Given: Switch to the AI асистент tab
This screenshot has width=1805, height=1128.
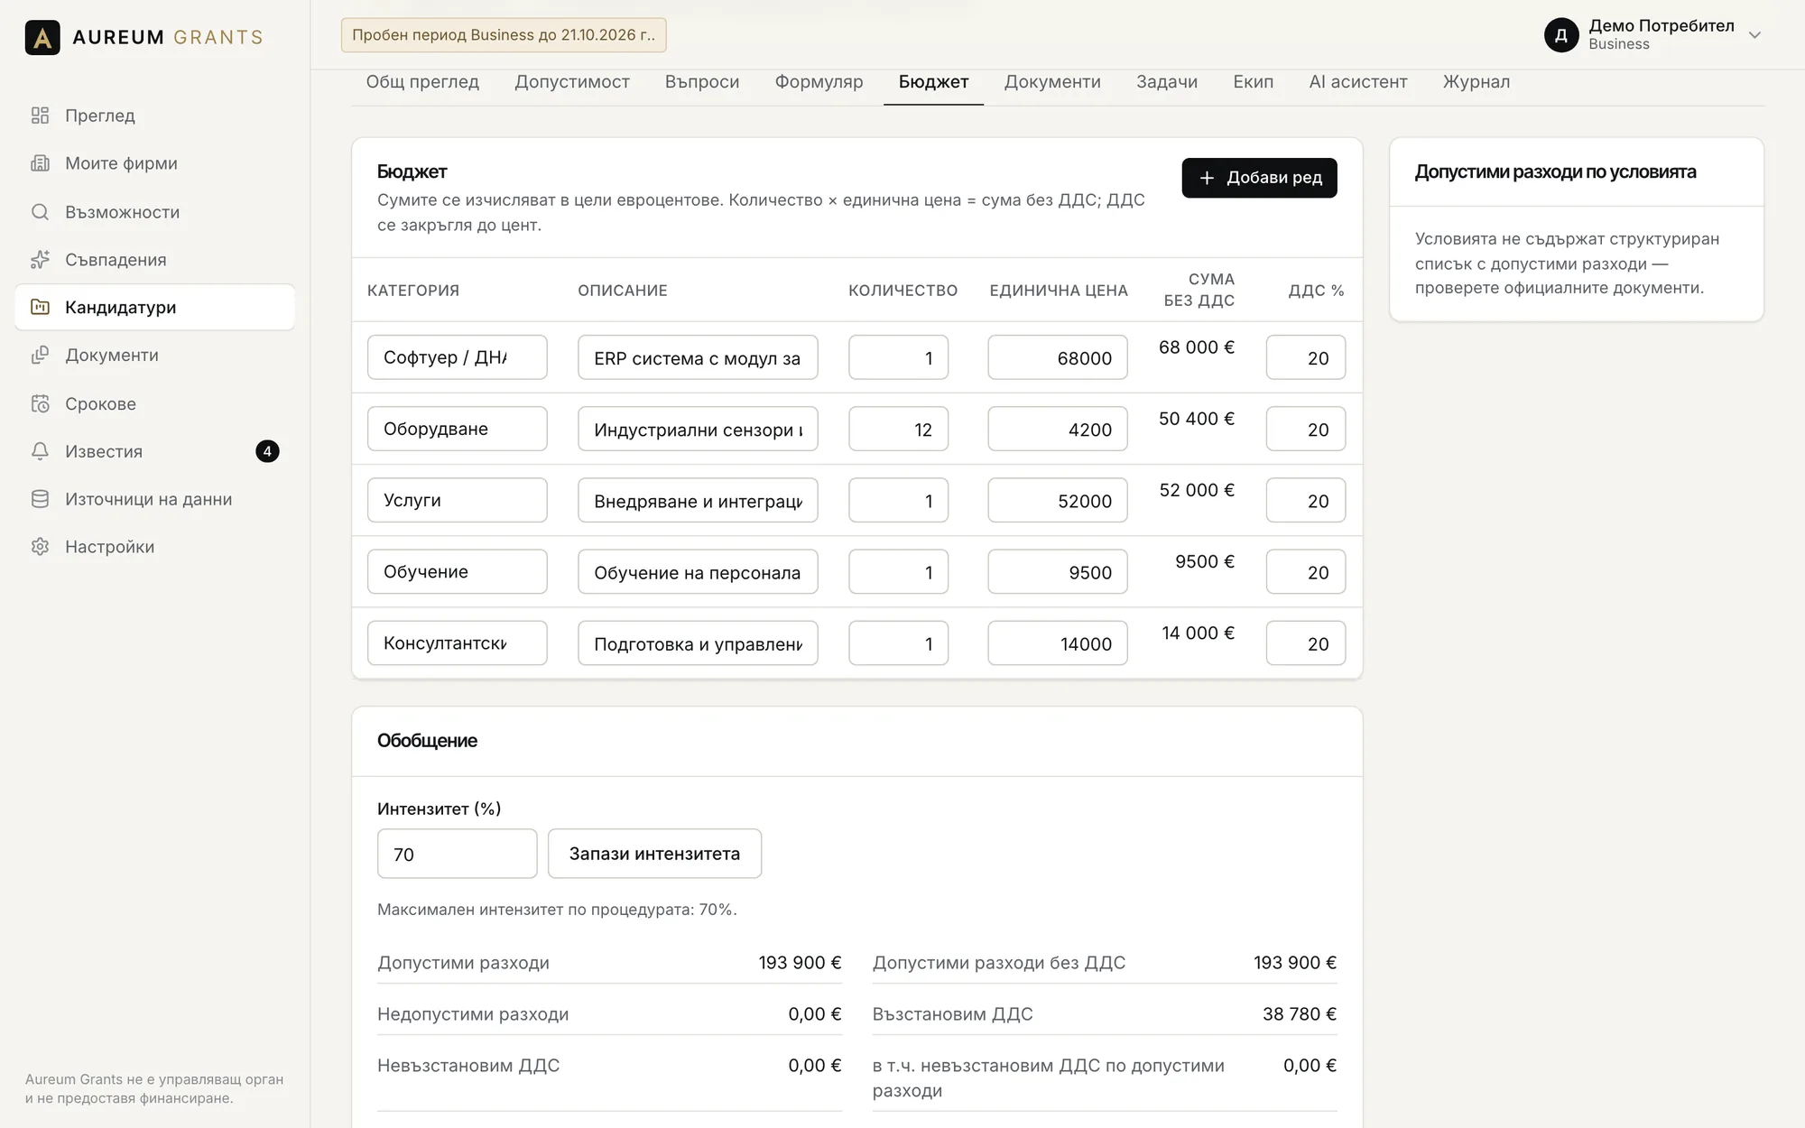Looking at the screenshot, I should click(1357, 82).
